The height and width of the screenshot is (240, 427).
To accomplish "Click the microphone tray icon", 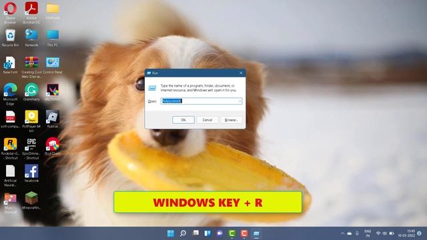I will [357, 233].
